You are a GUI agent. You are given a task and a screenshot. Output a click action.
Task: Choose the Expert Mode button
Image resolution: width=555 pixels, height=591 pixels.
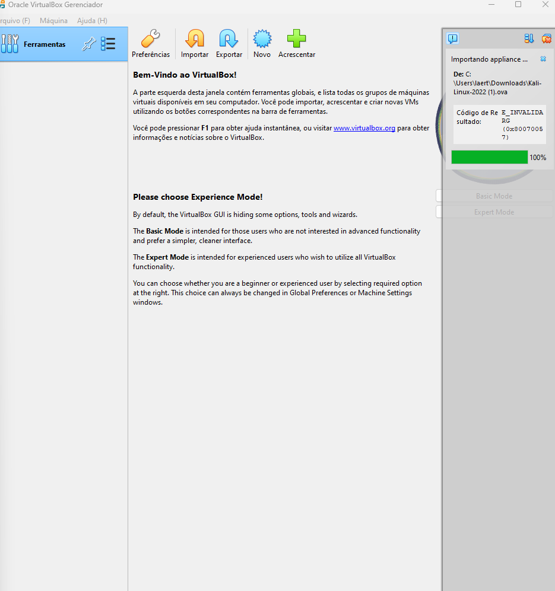[494, 212]
